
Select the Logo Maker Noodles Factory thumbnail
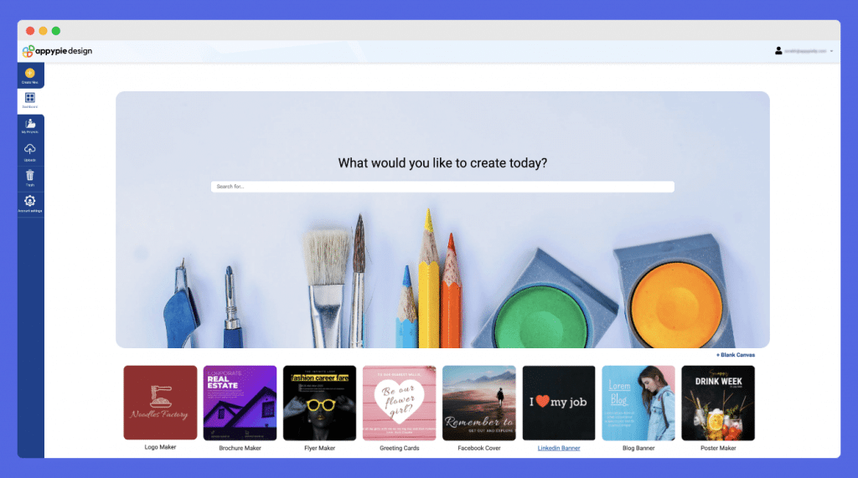[160, 403]
